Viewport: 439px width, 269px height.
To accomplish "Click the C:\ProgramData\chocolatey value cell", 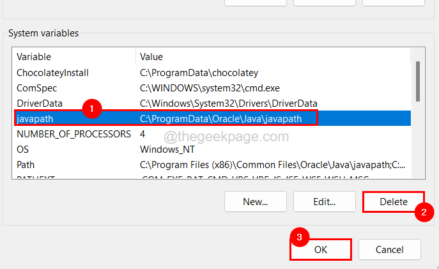I will pyautogui.click(x=199, y=73).
